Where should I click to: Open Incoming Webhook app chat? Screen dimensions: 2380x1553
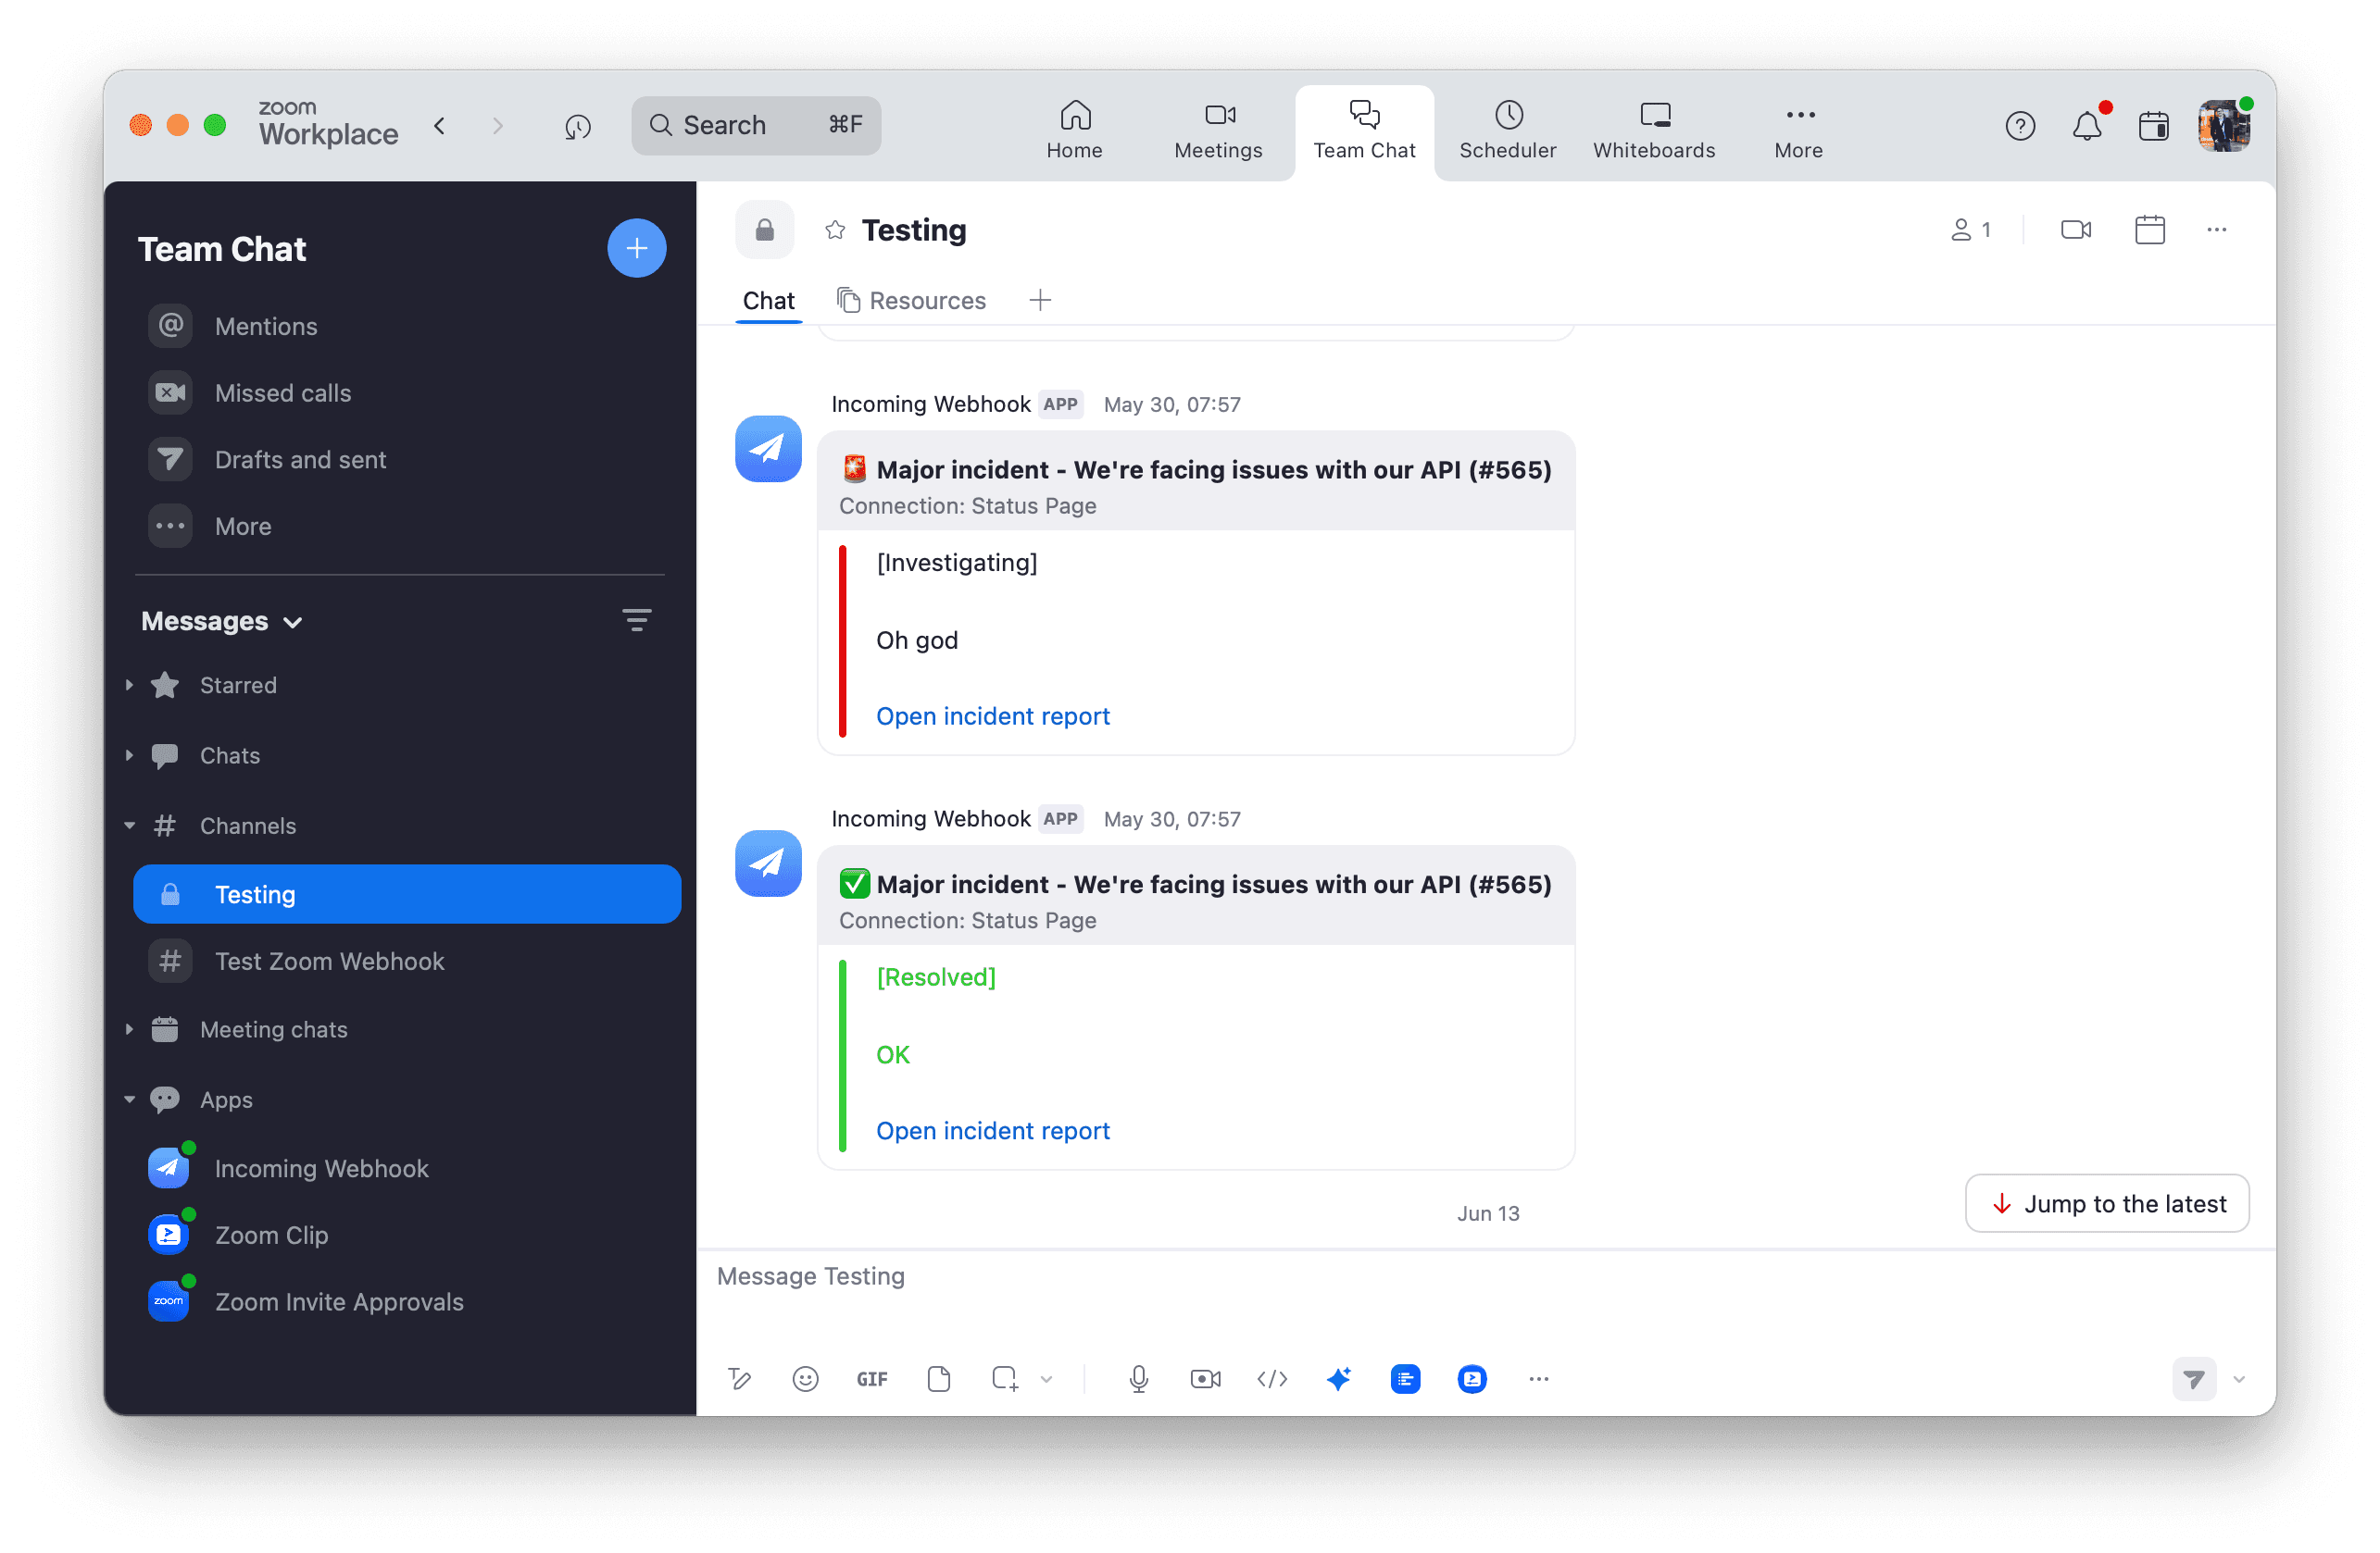click(407, 1168)
